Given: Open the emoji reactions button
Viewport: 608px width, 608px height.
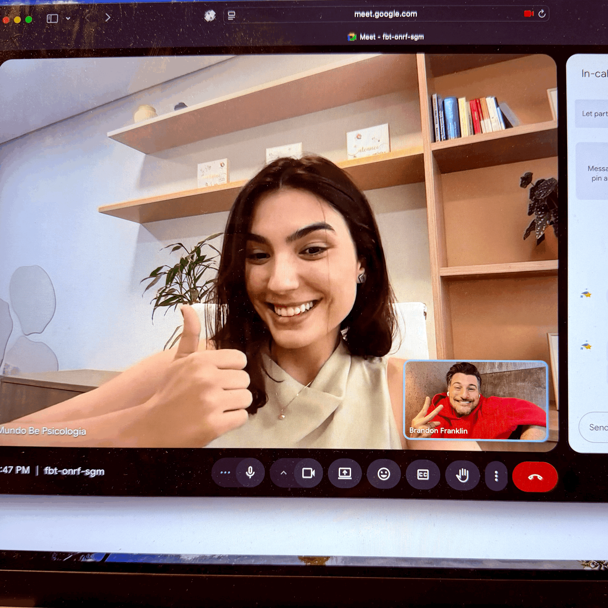Looking at the screenshot, I should pos(384,474).
